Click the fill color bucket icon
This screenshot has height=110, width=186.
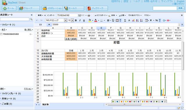(90, 20)
